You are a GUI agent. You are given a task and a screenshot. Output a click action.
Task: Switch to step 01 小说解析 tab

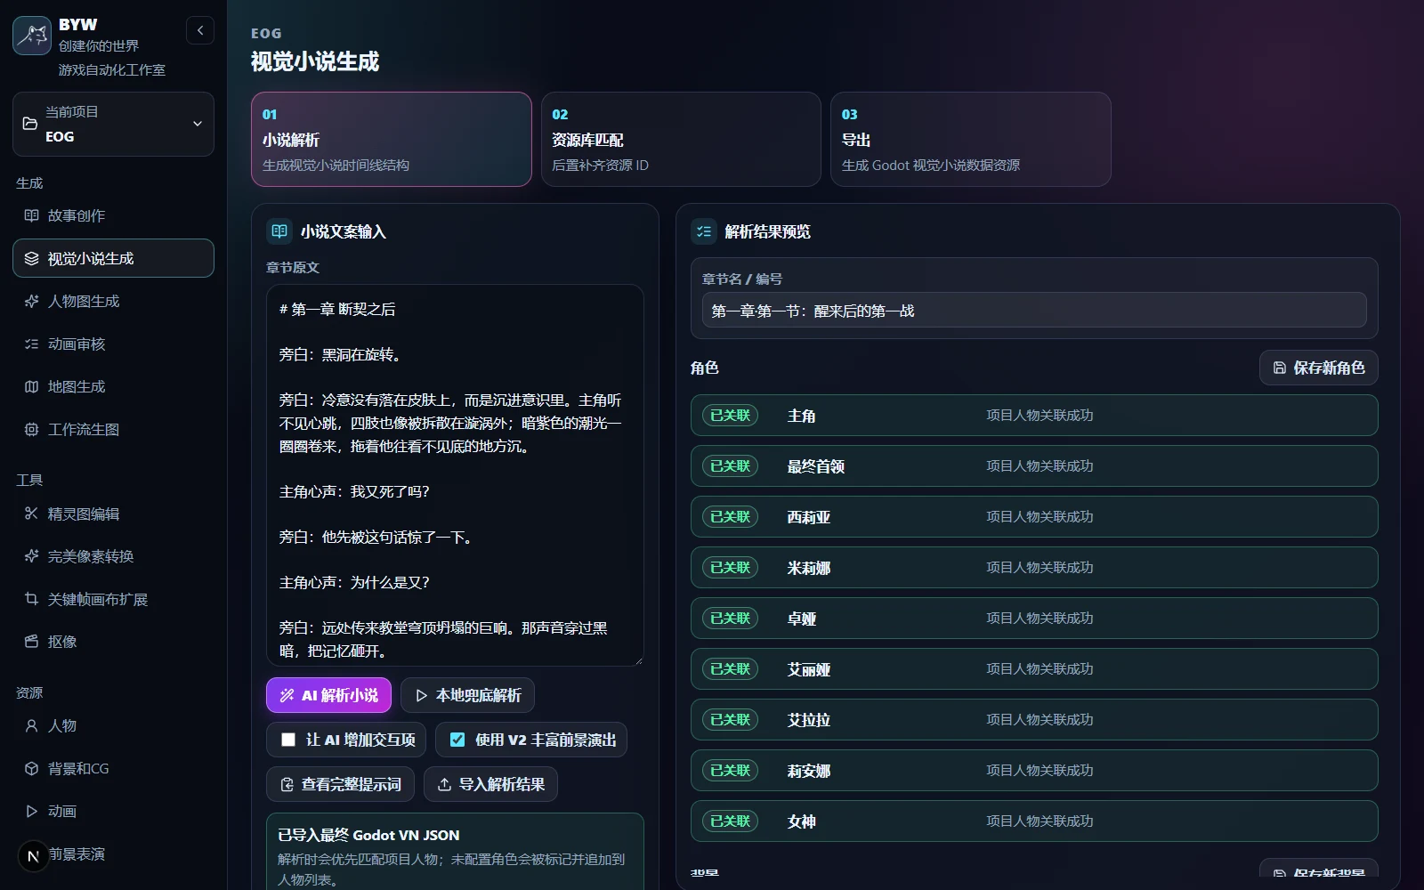click(x=392, y=139)
